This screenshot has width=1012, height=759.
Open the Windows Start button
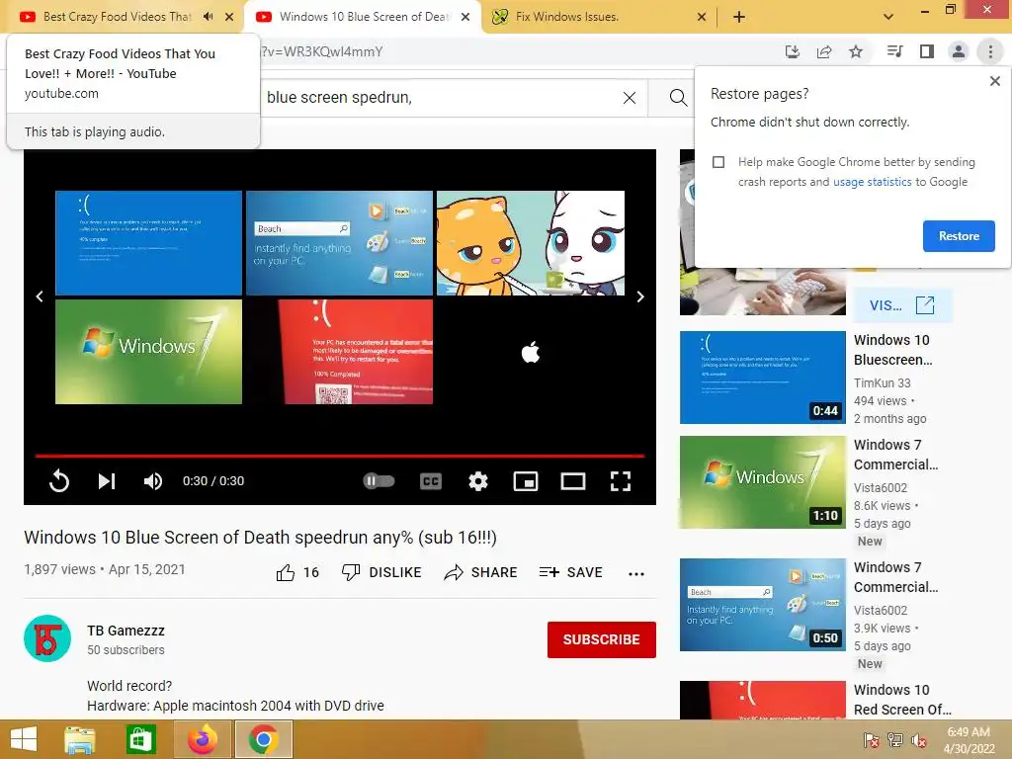pos(24,739)
